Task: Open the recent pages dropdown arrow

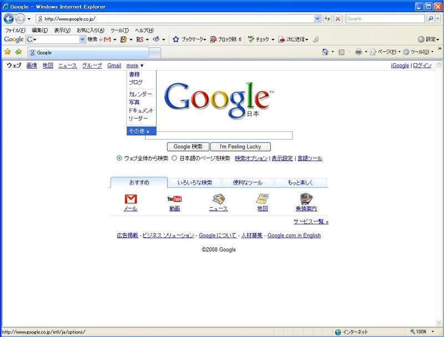Action: pyautogui.click(x=29, y=19)
